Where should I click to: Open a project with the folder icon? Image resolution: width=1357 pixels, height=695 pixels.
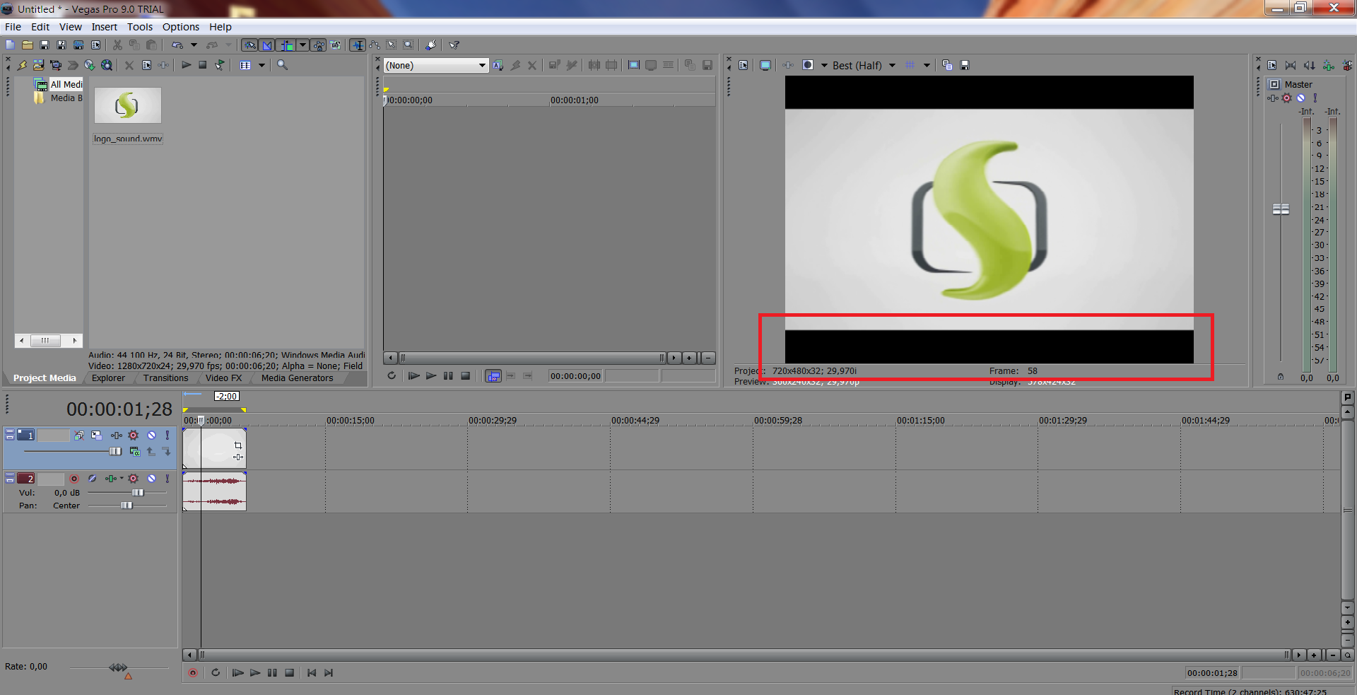click(27, 45)
